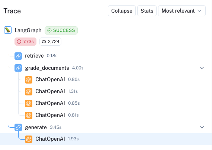212x150 pixels.
Task: Click the retrieve chain link icon
Action: coord(18,56)
